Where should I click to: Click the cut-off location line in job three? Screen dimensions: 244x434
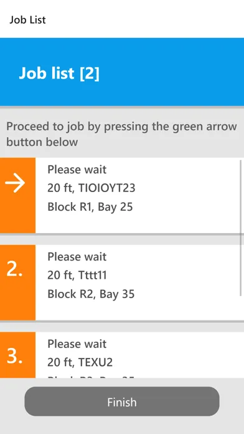pos(91,377)
